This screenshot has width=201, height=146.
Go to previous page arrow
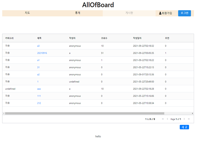click(167, 119)
